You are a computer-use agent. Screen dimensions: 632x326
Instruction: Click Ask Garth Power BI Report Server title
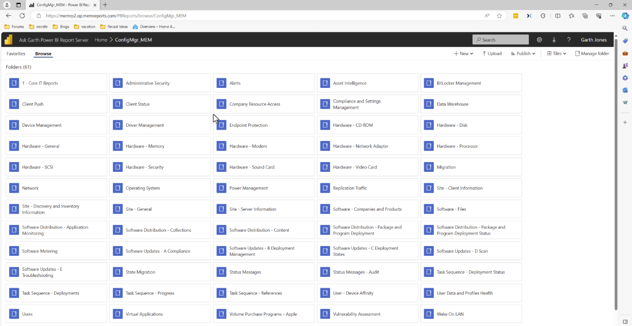tap(54, 40)
